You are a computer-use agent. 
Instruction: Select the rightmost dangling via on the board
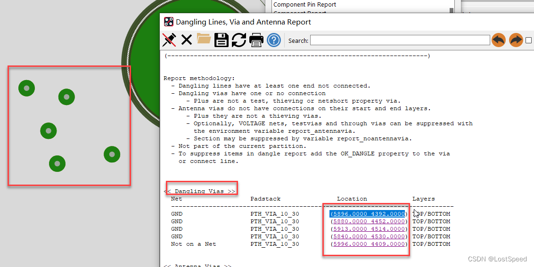112,154
